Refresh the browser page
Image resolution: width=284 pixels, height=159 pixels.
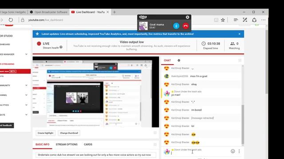[x=11, y=20]
